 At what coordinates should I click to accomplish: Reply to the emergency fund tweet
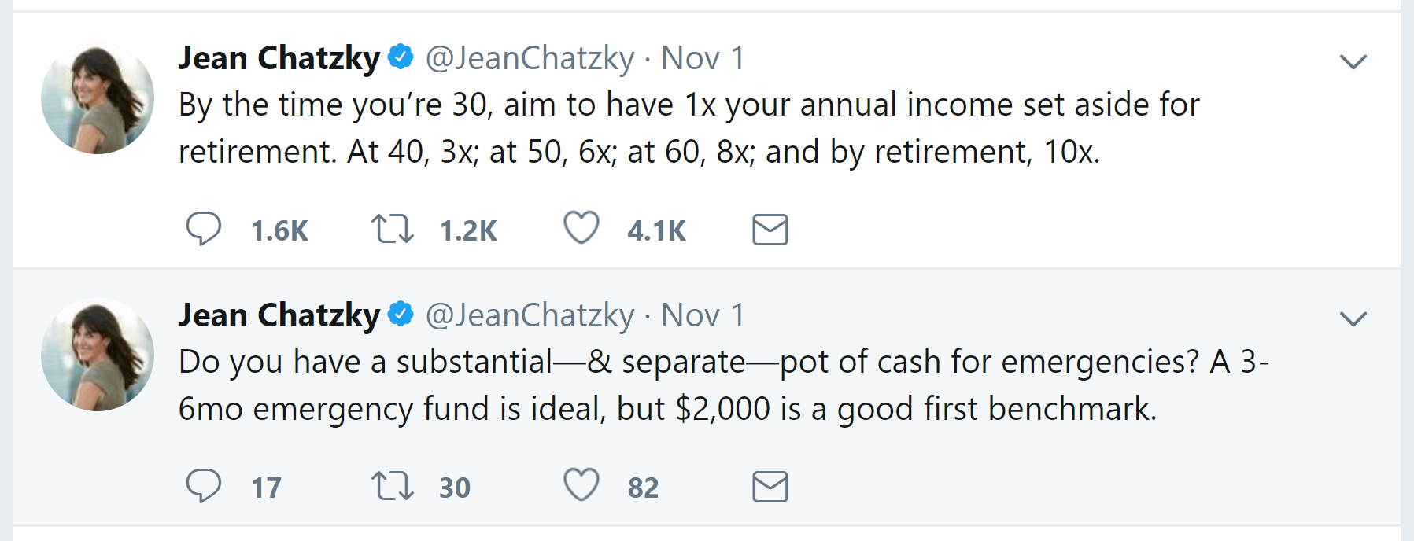click(204, 486)
